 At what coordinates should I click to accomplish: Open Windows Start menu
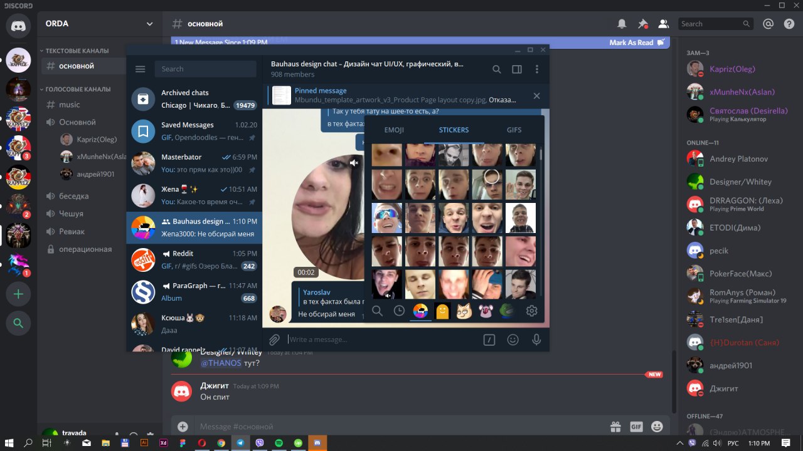[10, 443]
